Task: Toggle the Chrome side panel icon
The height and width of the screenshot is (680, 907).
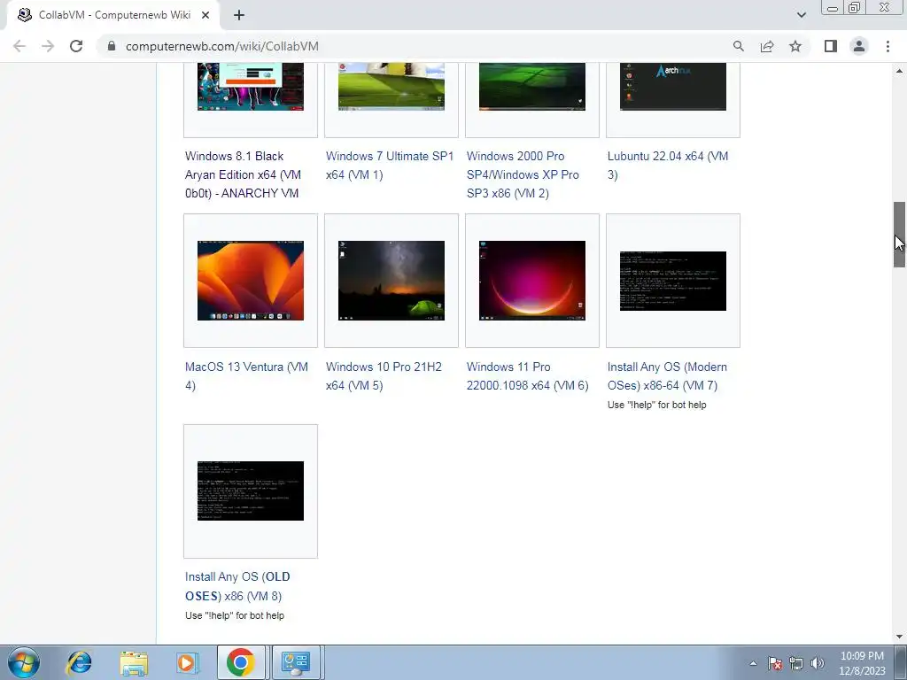Action: click(x=831, y=46)
